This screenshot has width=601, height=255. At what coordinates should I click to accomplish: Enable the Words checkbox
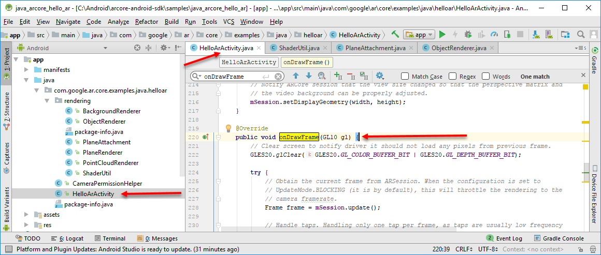tap(485, 76)
